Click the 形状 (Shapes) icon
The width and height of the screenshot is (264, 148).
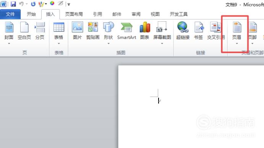tap(108, 27)
